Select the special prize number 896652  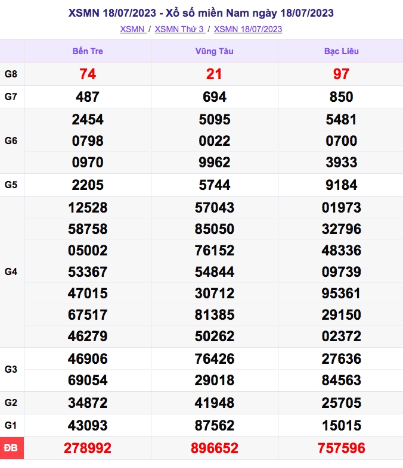tap(215, 448)
